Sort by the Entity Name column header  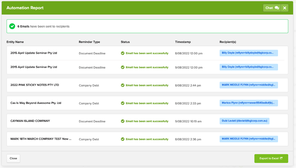(15, 42)
